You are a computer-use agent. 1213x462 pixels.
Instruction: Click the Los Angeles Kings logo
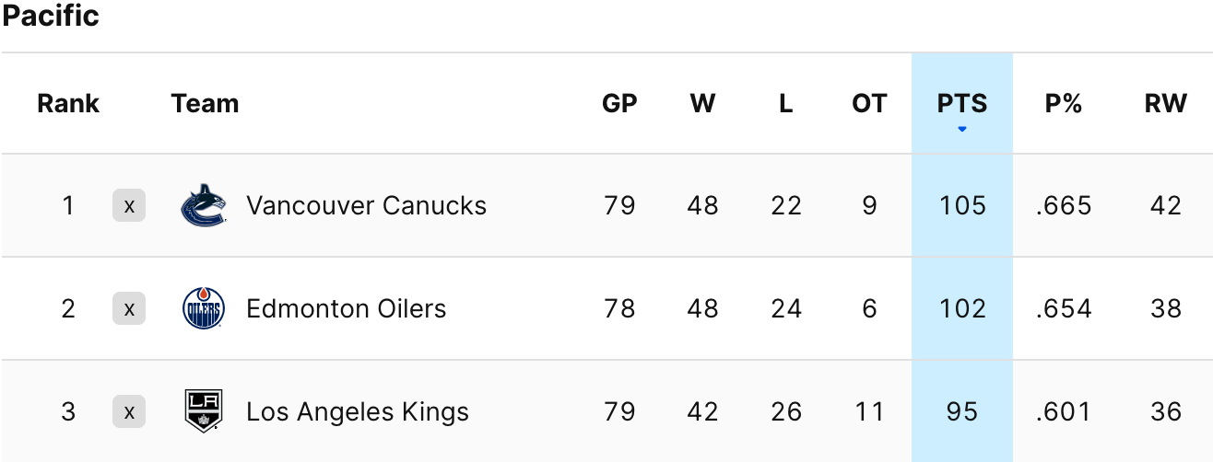(203, 411)
